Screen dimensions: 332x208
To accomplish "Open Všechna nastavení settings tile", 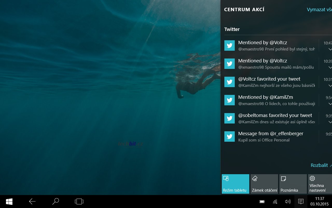I will [320, 184].
